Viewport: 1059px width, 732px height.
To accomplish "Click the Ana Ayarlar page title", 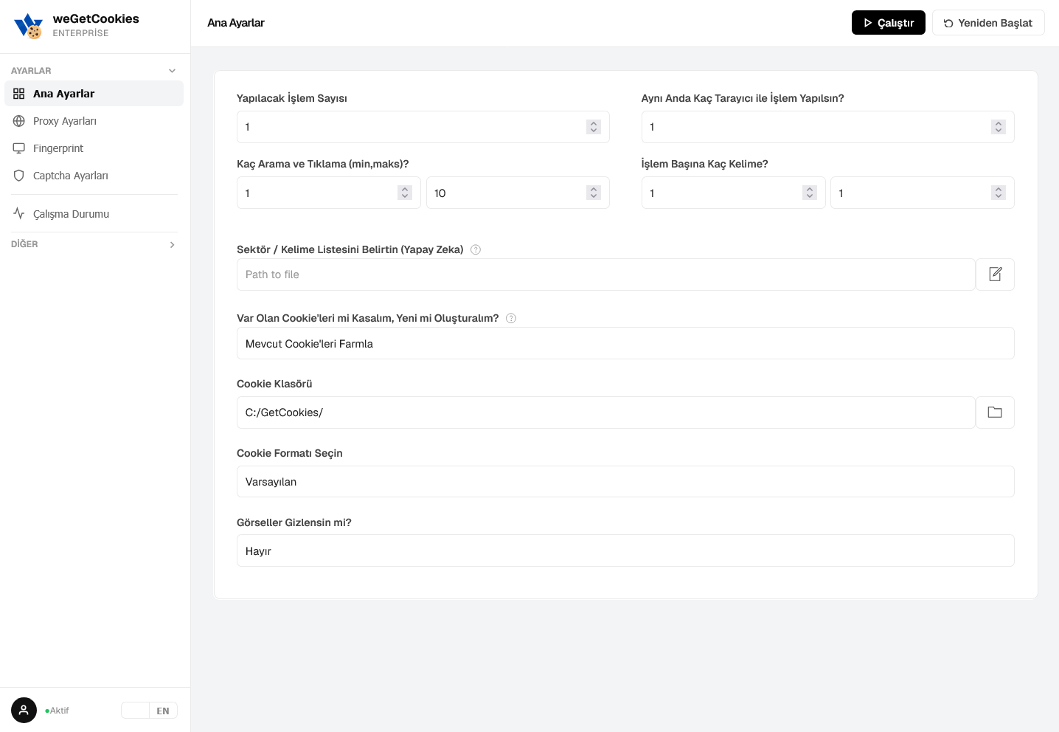I will 236,23.
